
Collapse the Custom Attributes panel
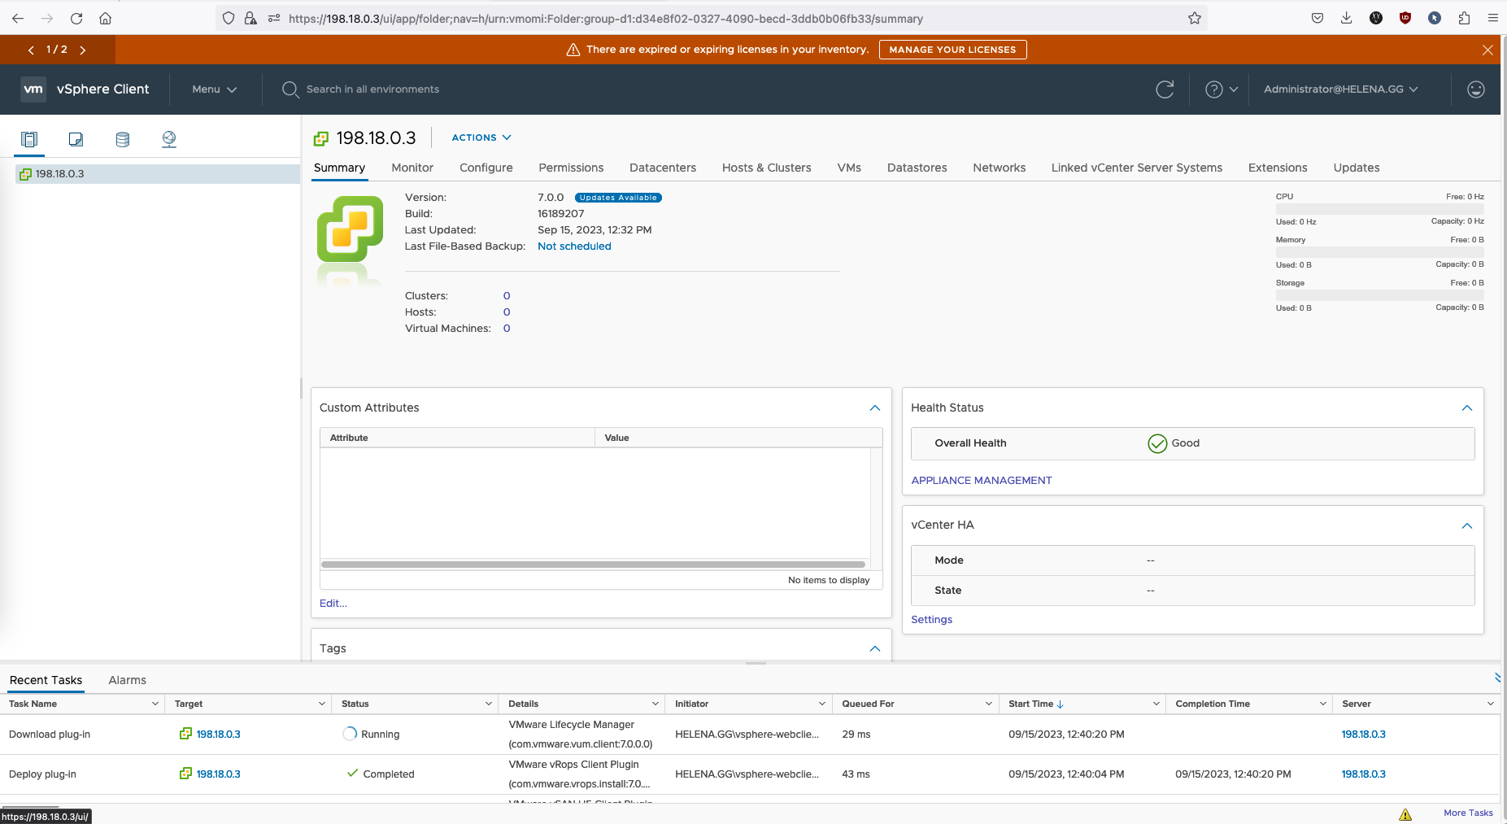(874, 408)
